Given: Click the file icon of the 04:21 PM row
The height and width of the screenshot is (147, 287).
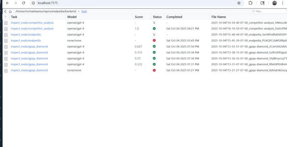Looking at the screenshot, I should click(6, 29).
